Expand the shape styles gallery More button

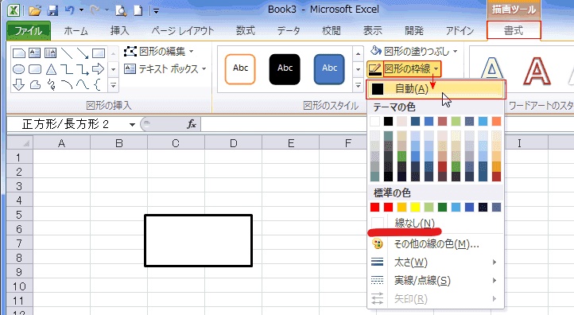click(358, 85)
